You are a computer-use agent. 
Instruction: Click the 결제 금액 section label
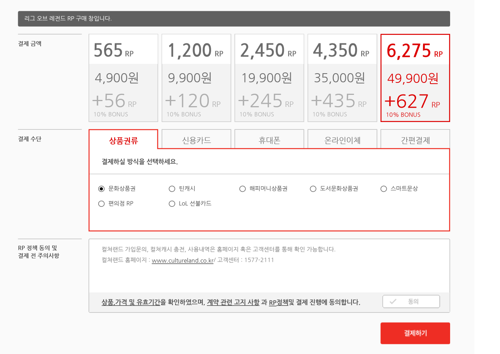click(30, 44)
